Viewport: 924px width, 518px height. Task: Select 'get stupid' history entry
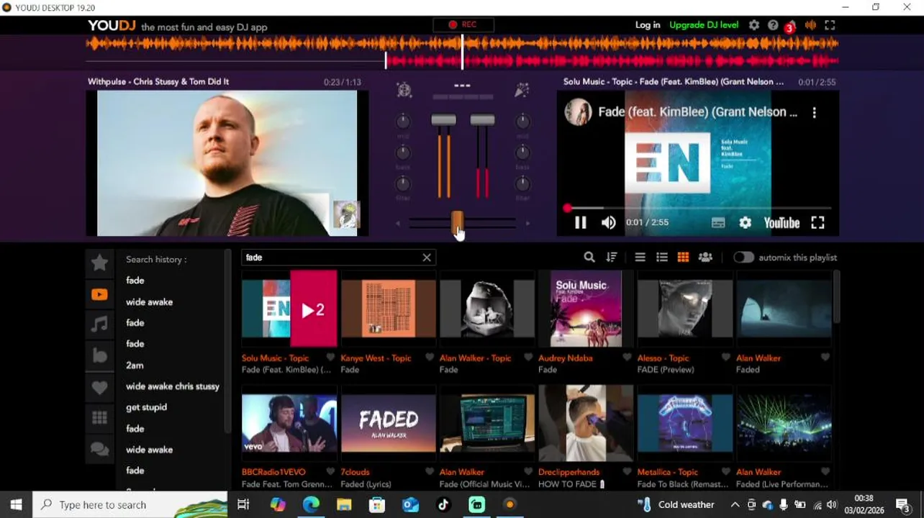coord(146,407)
